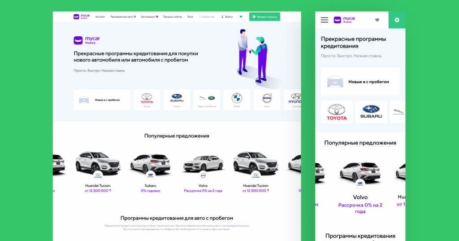Choose the Subaru brand card on the desktop
This screenshot has height=241, width=459.
point(177,100)
